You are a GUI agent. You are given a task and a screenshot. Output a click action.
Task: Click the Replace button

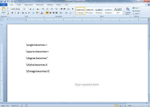pyautogui.click(x=136, y=11)
